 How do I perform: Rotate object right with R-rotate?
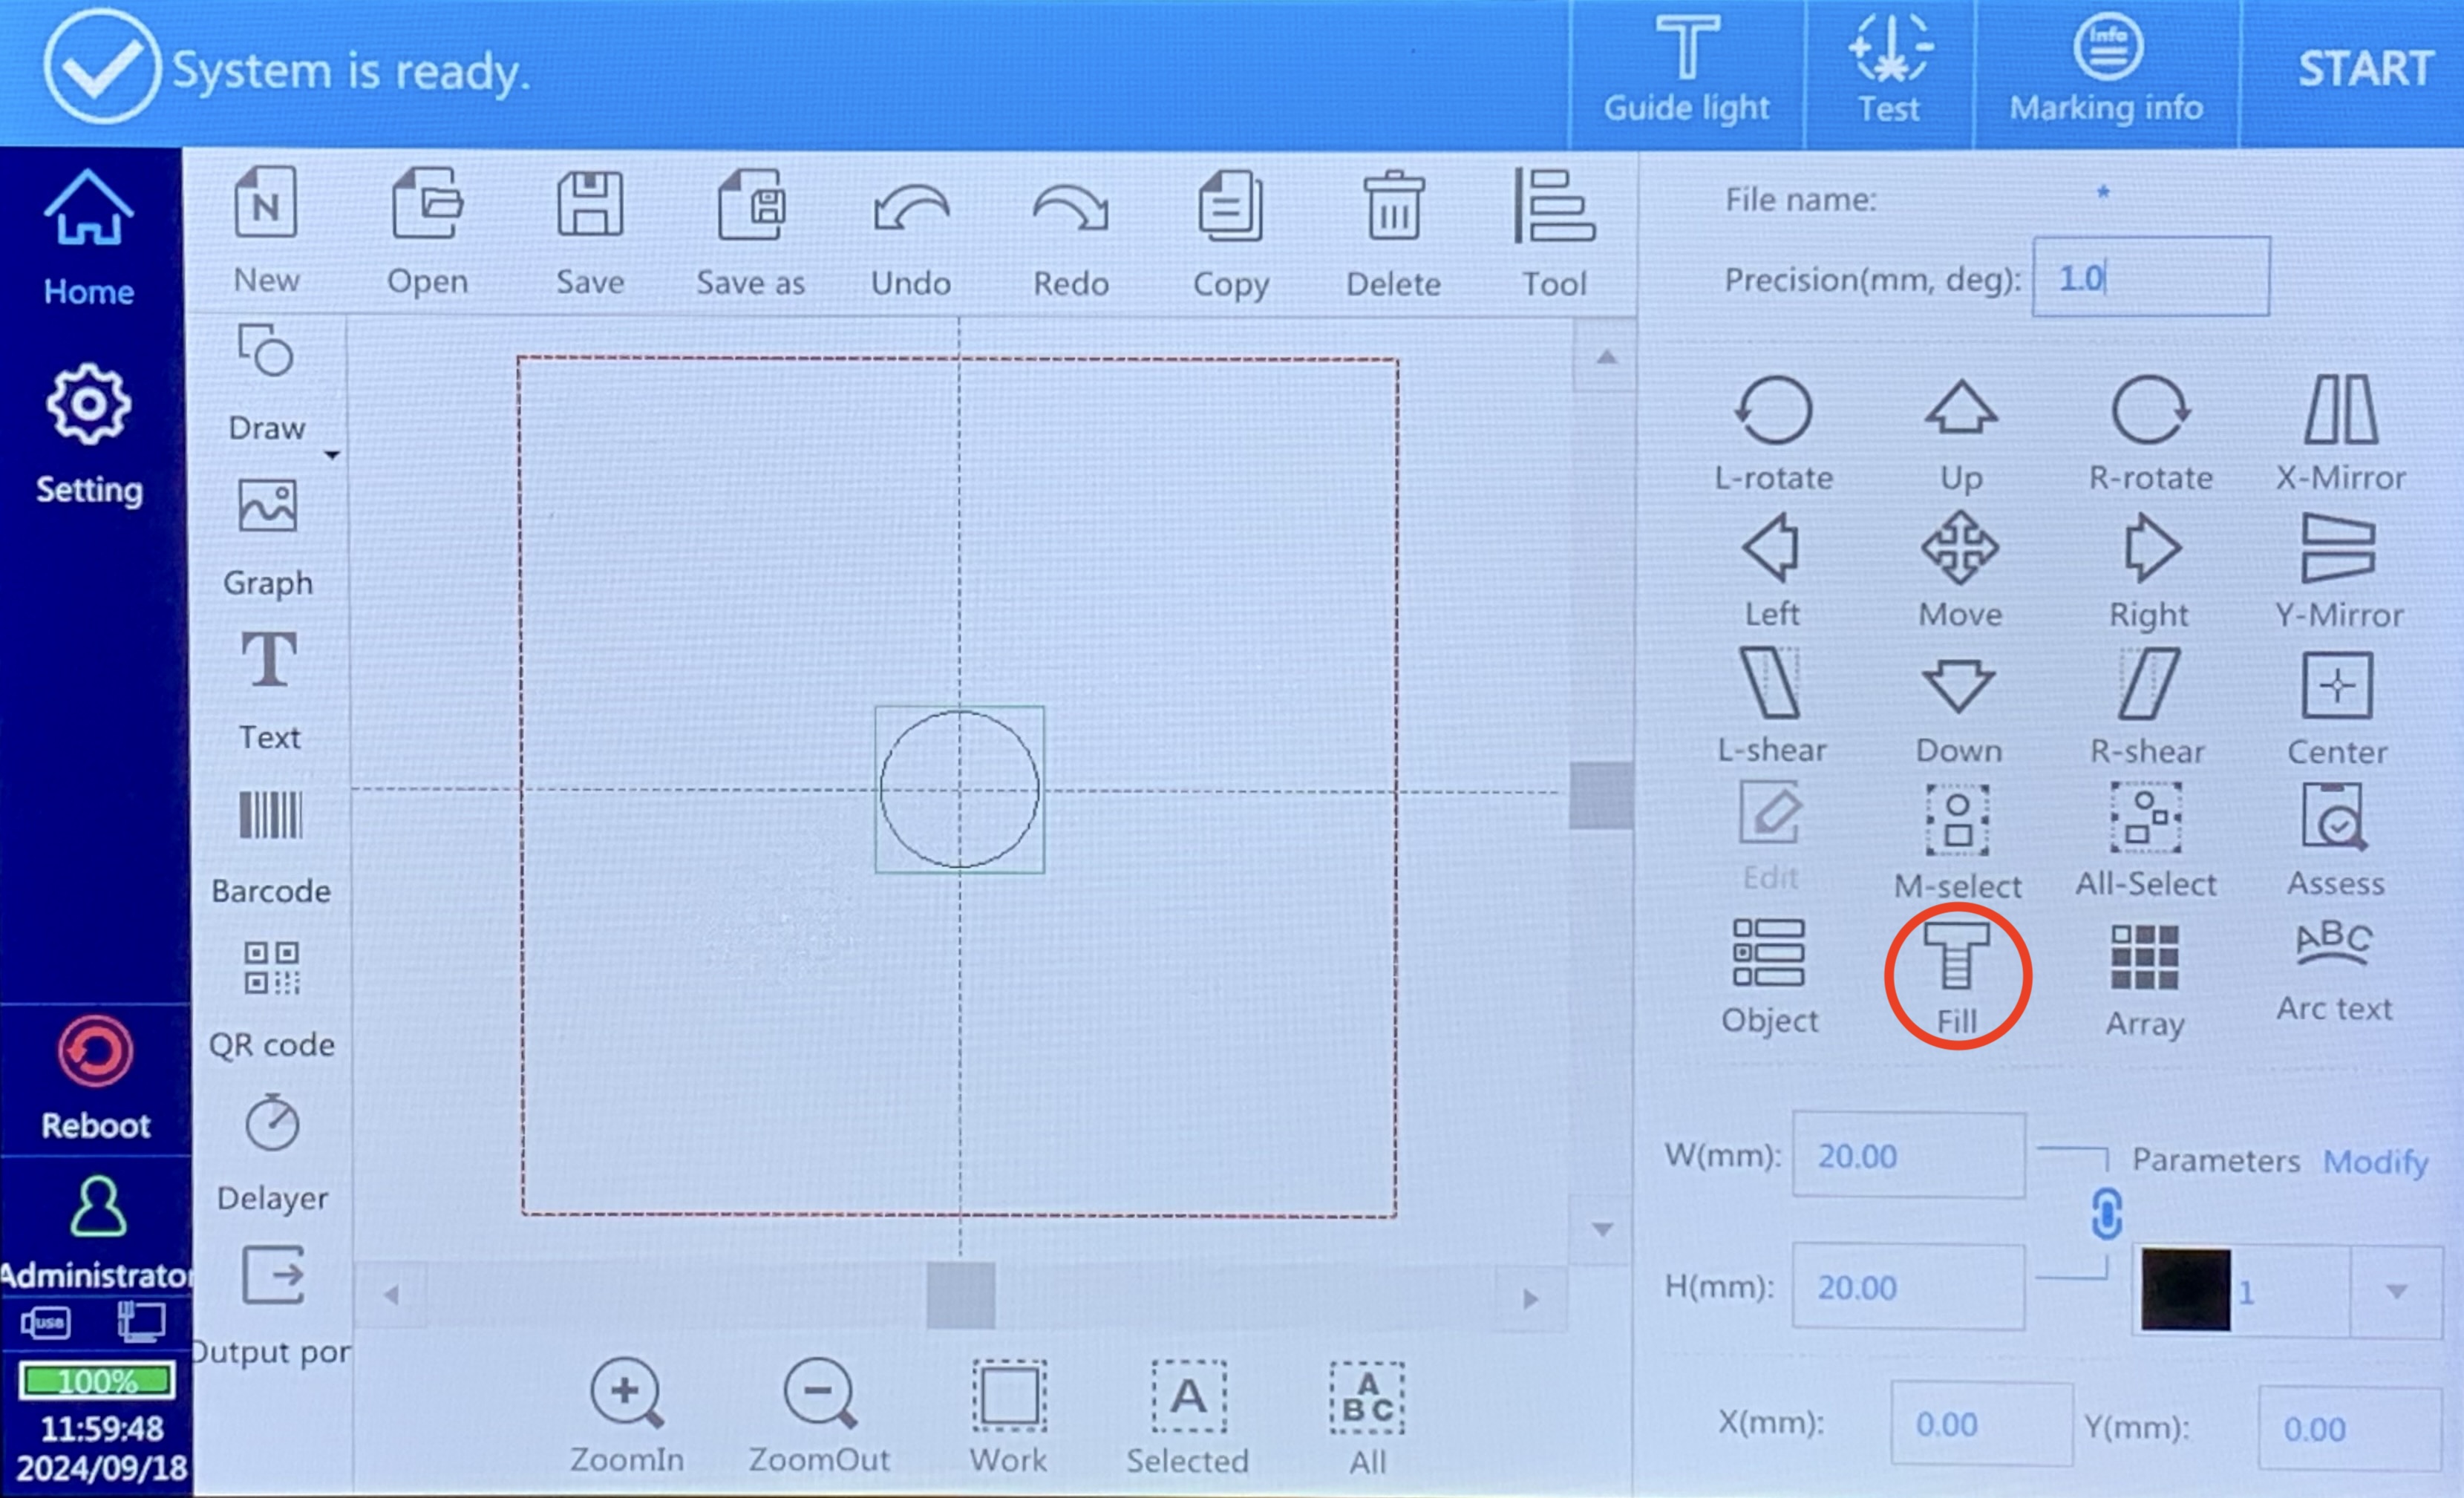coord(2150,434)
